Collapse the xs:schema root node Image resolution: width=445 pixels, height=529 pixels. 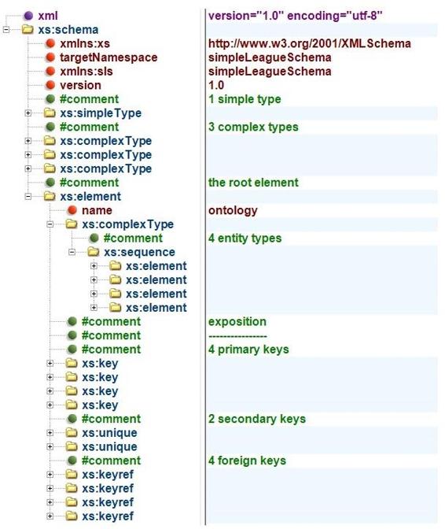point(6,30)
